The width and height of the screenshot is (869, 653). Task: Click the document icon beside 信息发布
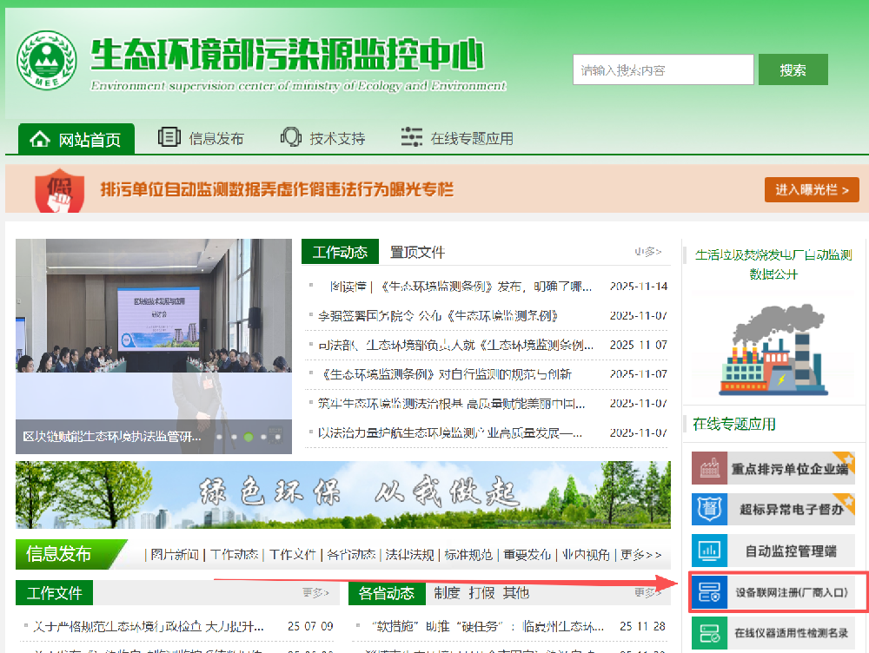pyautogui.click(x=169, y=136)
